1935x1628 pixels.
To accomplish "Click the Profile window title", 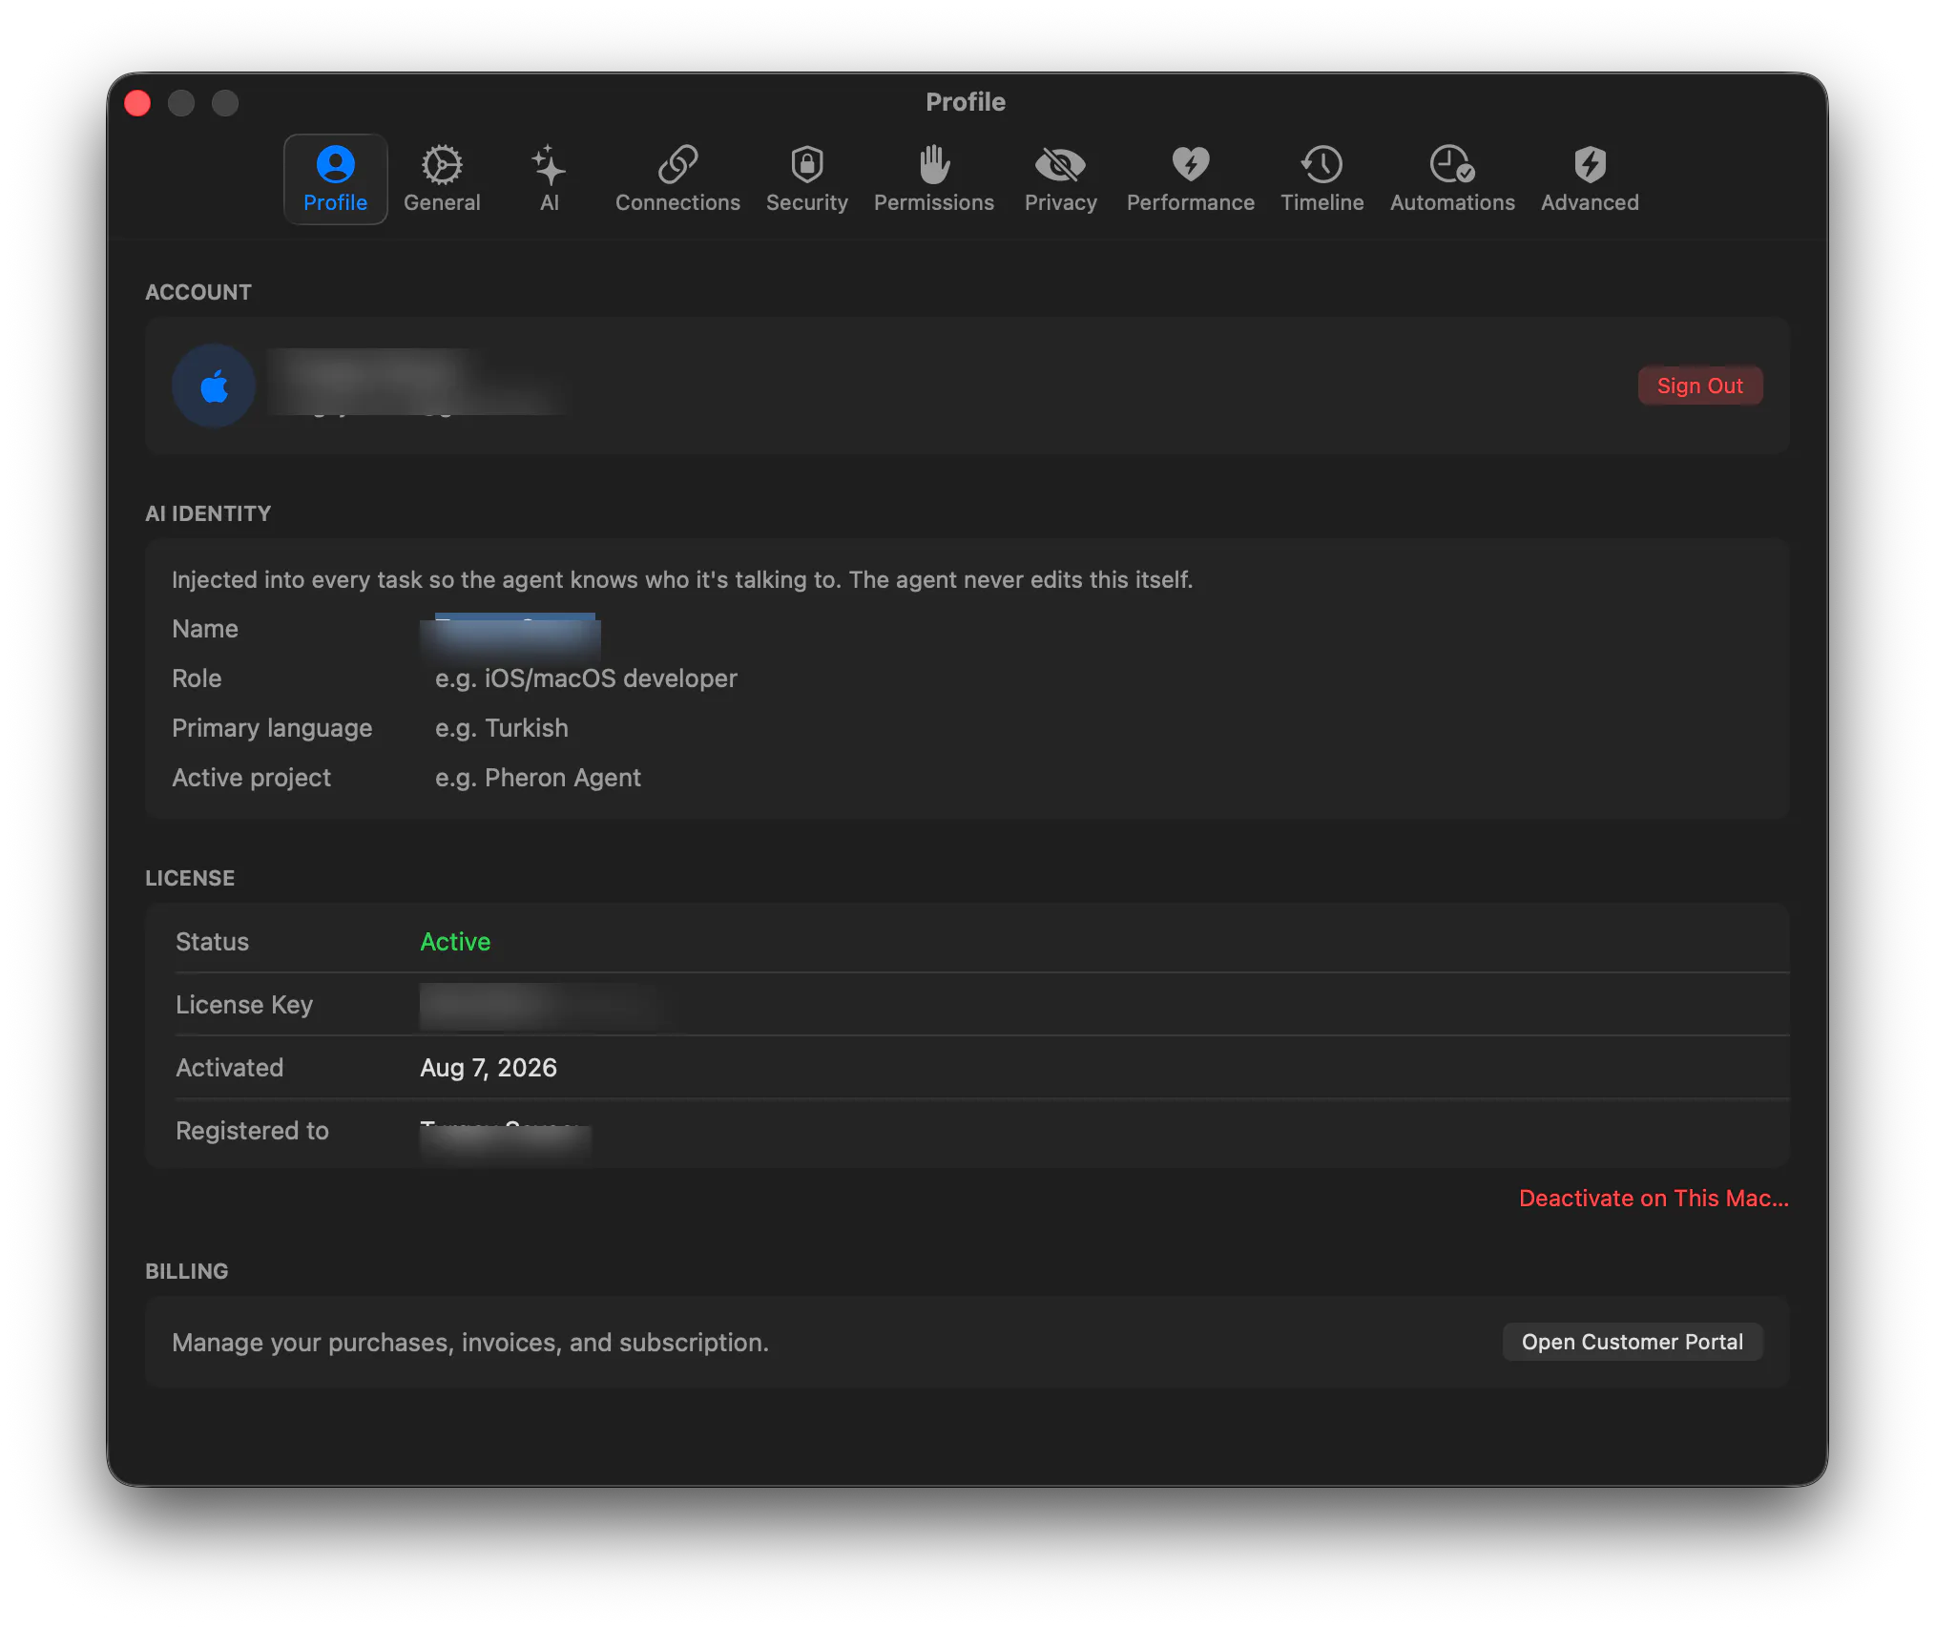I will [x=966, y=102].
